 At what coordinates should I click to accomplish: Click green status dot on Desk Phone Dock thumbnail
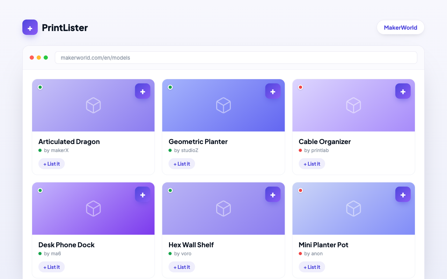[40, 190]
